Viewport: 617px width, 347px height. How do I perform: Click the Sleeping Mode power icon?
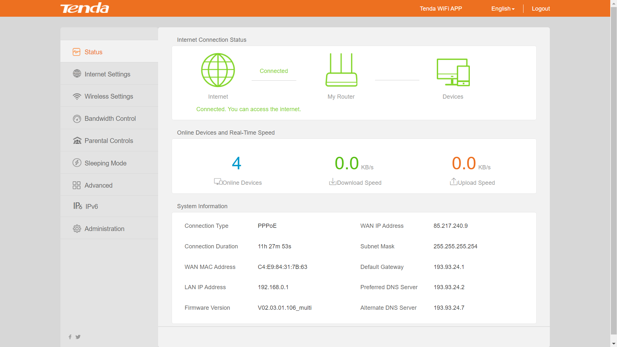[77, 163]
